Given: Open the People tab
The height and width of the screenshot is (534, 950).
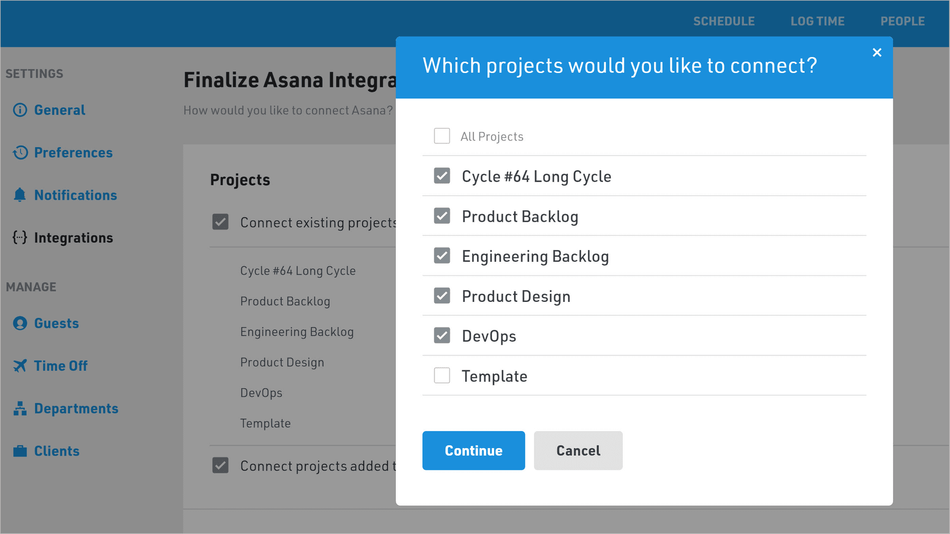Looking at the screenshot, I should [902, 21].
